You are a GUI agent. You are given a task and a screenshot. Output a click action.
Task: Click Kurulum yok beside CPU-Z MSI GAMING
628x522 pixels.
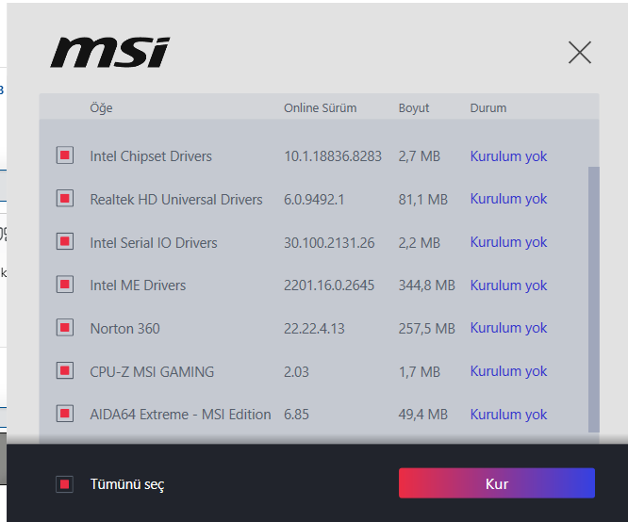pos(508,371)
